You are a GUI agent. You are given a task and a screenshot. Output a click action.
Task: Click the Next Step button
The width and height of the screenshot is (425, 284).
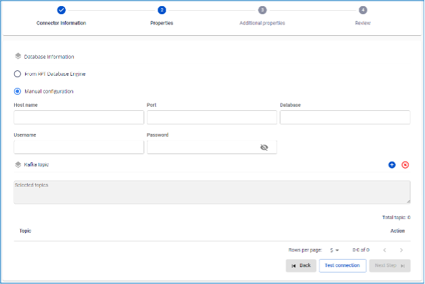[390, 266]
